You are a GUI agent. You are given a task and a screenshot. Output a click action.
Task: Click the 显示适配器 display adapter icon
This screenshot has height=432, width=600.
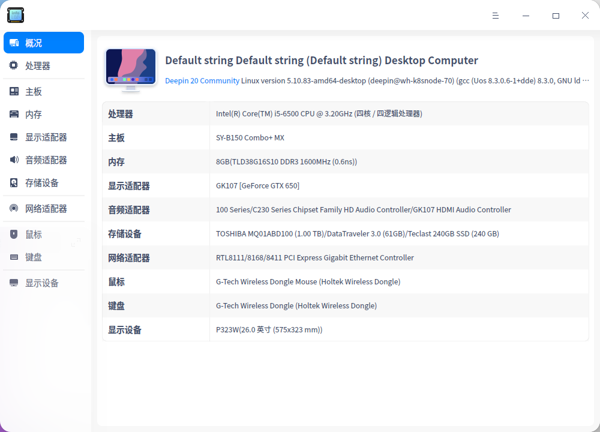[14, 137]
